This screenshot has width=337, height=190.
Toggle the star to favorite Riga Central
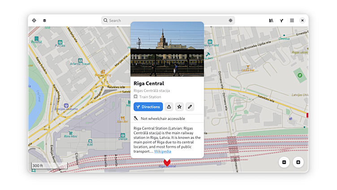[179, 107]
